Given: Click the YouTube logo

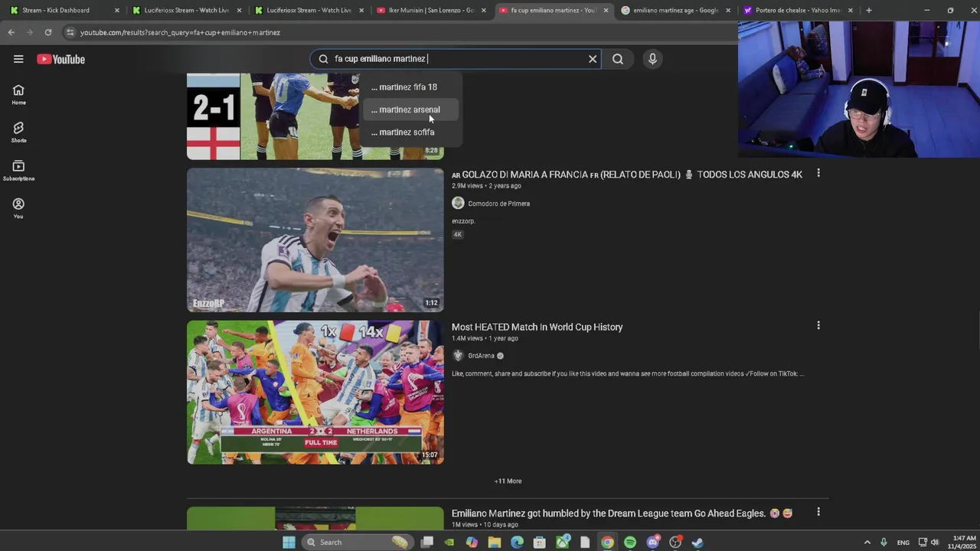Looking at the screenshot, I should (60, 59).
